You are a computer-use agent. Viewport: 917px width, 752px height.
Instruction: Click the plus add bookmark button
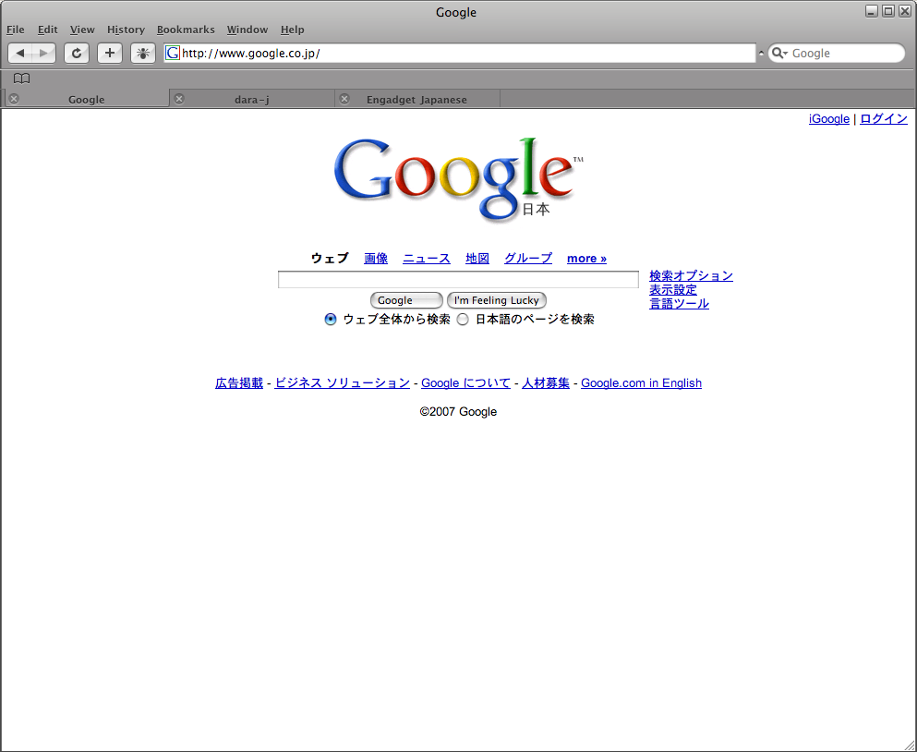[109, 54]
